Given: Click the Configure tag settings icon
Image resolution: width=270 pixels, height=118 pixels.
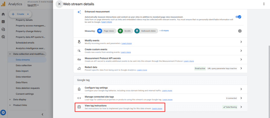Looking at the screenshot, I should click(x=79, y=89).
